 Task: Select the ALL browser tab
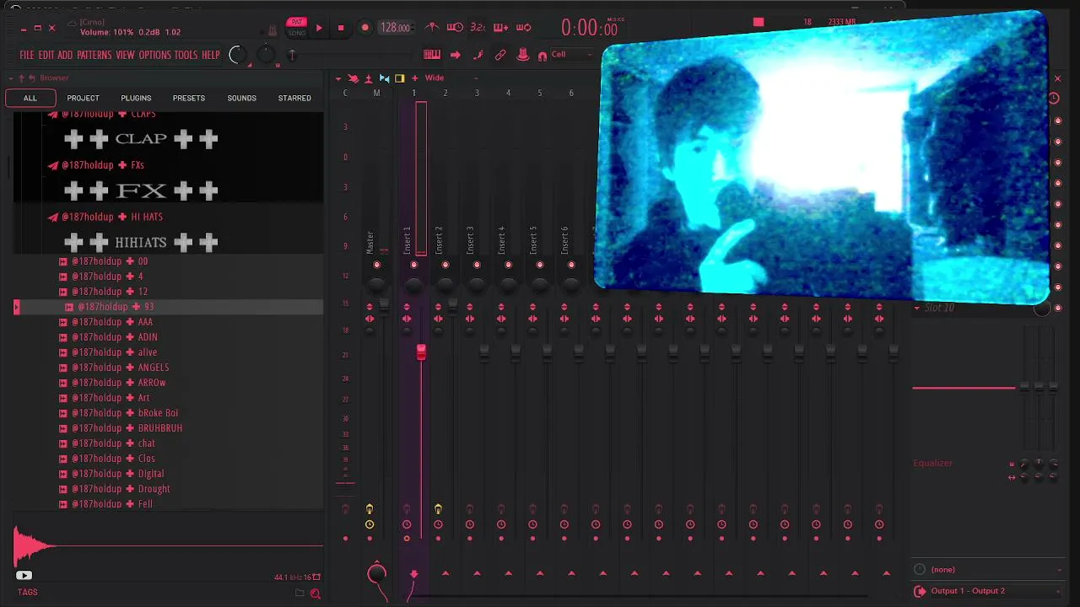(x=30, y=98)
